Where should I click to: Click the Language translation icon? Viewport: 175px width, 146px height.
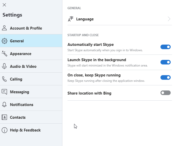[71, 19]
